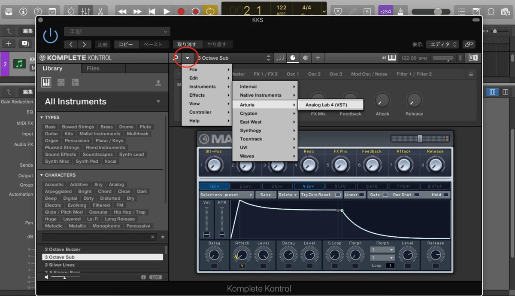Image resolution: width=515 pixels, height=296 pixels.
Task: Toggle Trg Zero Reset checkbox
Action: pos(338,195)
